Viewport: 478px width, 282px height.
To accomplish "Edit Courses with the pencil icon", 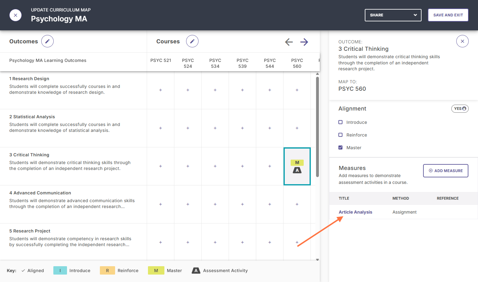I will [192, 41].
